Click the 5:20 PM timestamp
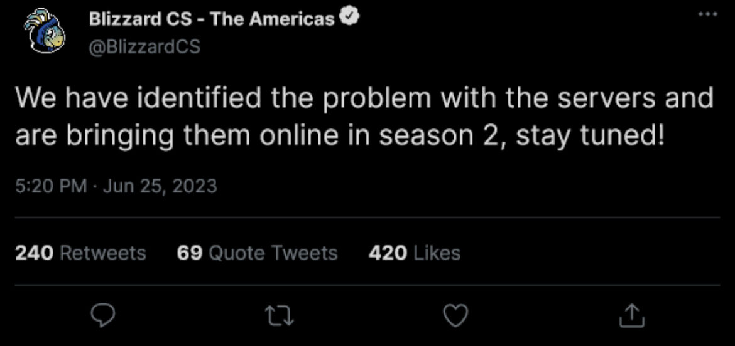This screenshot has width=735, height=346. point(51,186)
